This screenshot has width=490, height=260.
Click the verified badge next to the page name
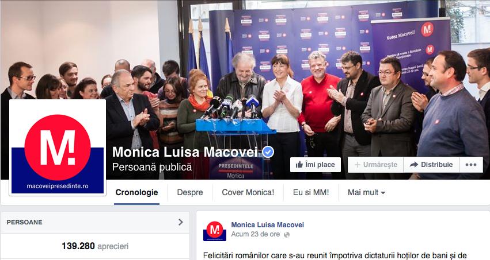click(x=268, y=152)
